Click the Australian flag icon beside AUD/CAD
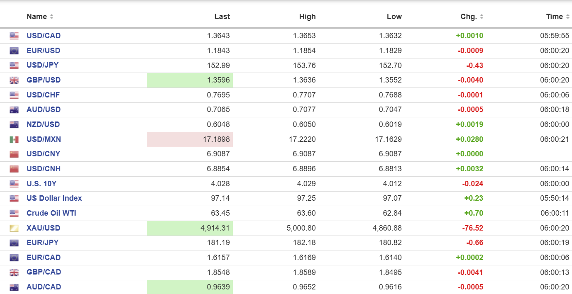 [x=14, y=287]
